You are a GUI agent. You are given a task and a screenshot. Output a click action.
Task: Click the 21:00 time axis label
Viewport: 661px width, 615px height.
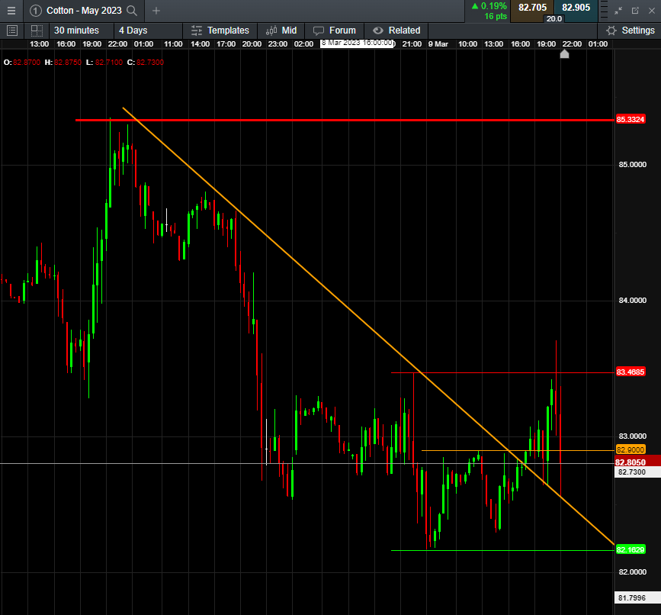point(412,43)
